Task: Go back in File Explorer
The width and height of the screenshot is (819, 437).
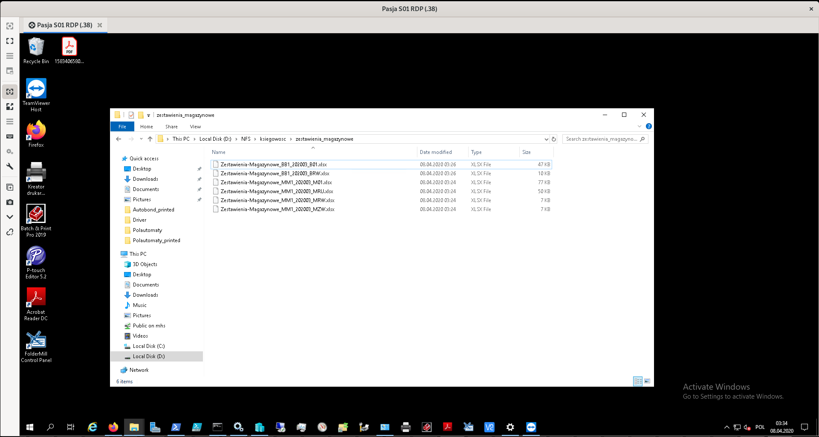Action: coord(119,139)
